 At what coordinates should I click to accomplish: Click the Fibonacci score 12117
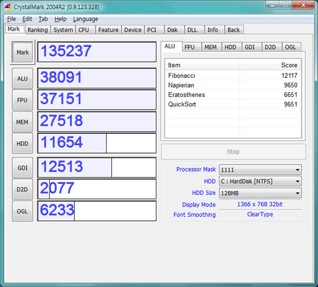[289, 76]
